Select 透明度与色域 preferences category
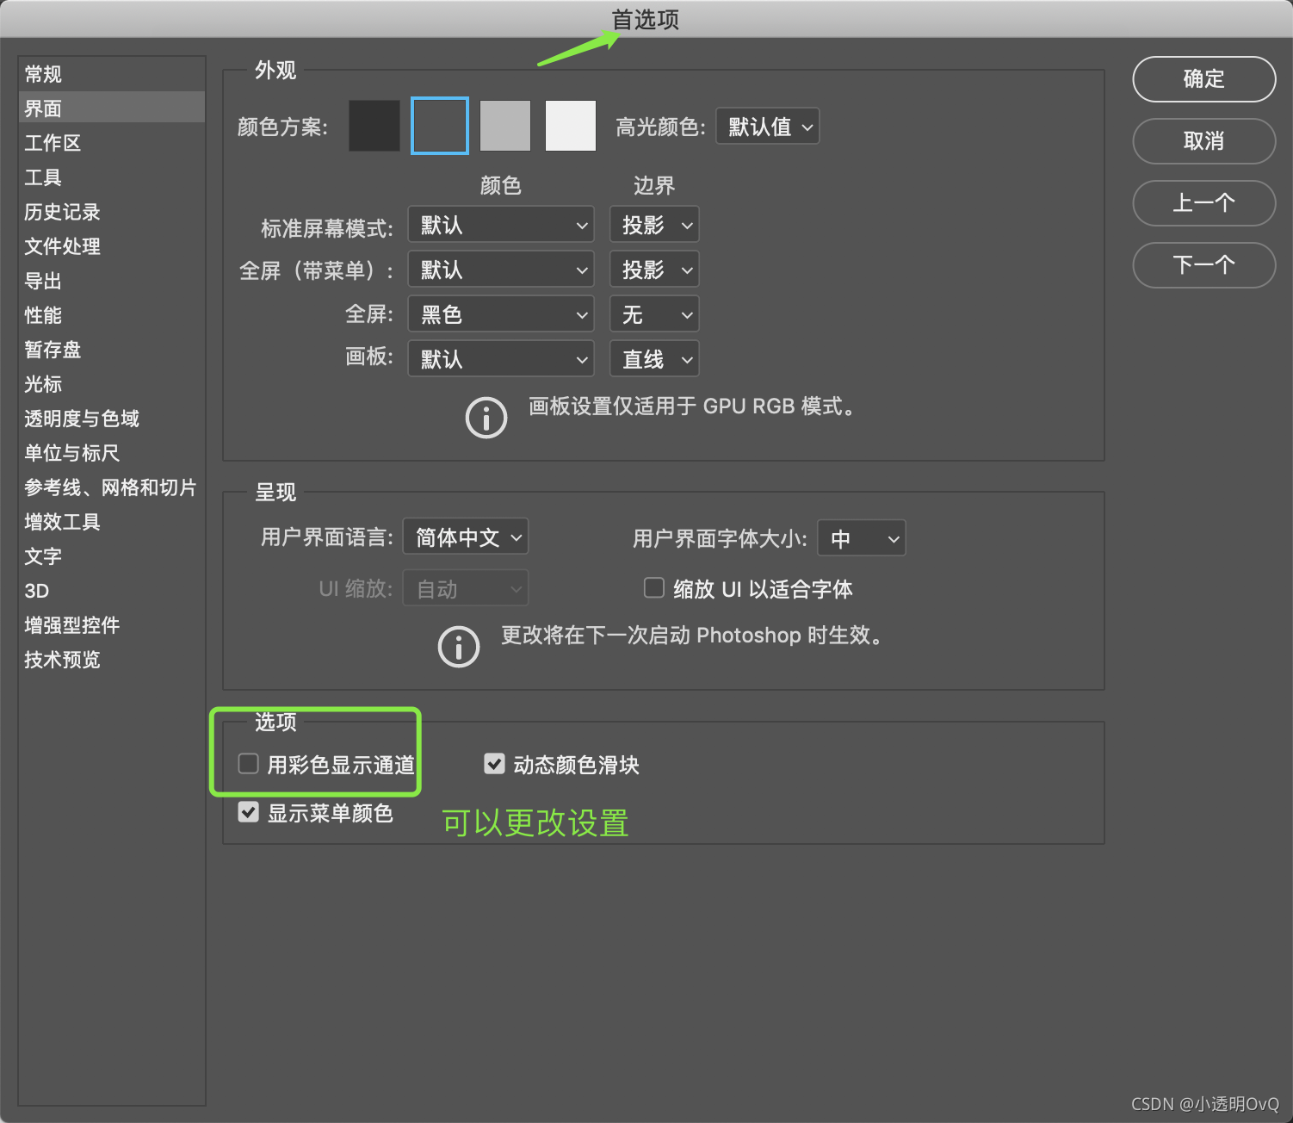 [112, 419]
